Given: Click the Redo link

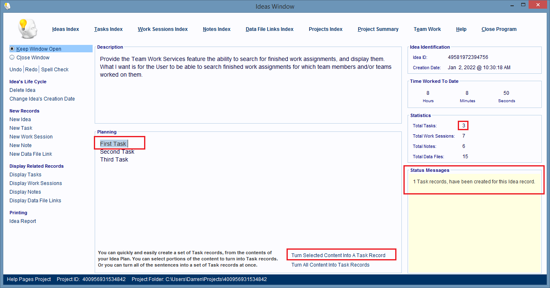Looking at the screenshot, I should point(31,70).
